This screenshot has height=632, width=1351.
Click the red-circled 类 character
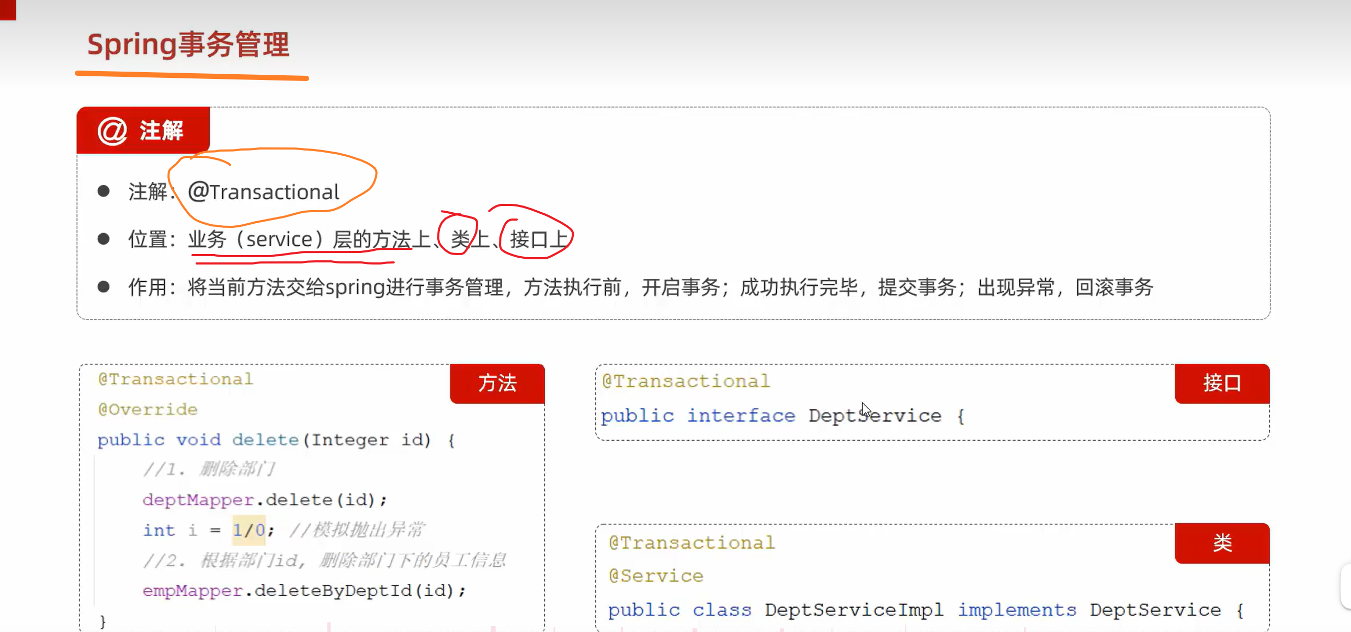(x=459, y=239)
